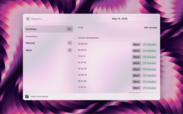Click the 25 minutes tag on 11:12:11 session

tap(149, 57)
